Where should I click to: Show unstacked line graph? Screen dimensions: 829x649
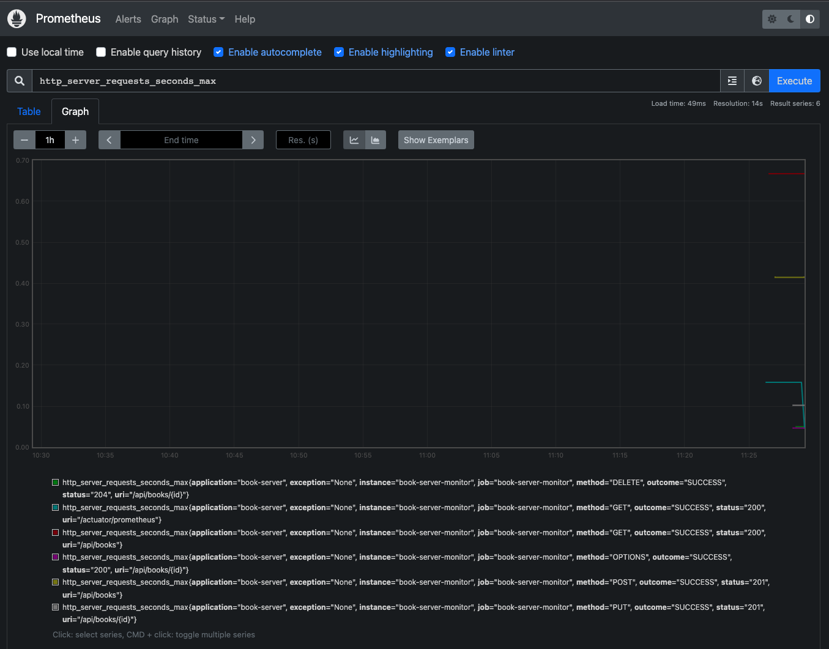point(354,140)
